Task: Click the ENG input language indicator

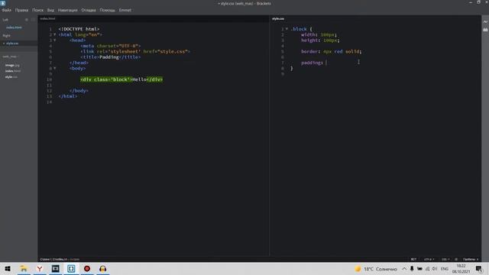Action: [445, 269]
